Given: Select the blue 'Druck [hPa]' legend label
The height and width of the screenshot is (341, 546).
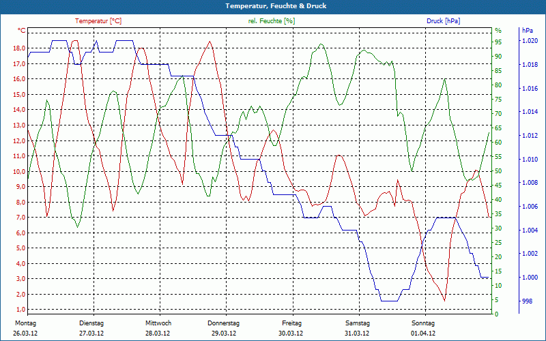Looking at the screenshot, I should pos(443,21).
